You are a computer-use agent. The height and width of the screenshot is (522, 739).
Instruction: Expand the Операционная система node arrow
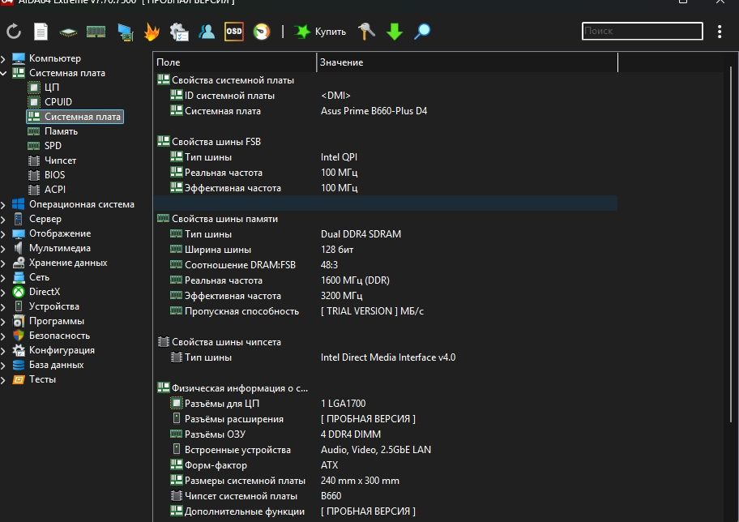(x=3, y=204)
